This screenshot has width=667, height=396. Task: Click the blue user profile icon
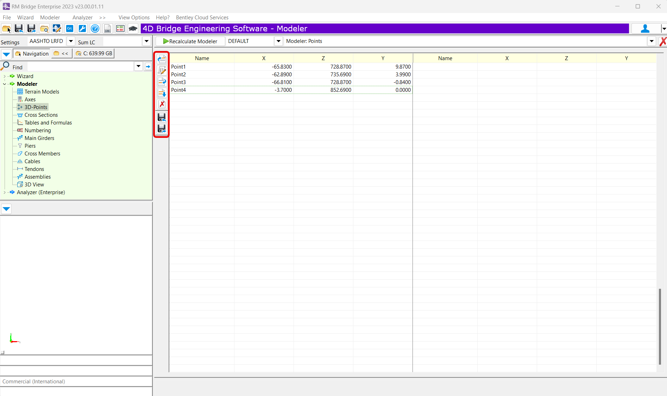tap(645, 29)
